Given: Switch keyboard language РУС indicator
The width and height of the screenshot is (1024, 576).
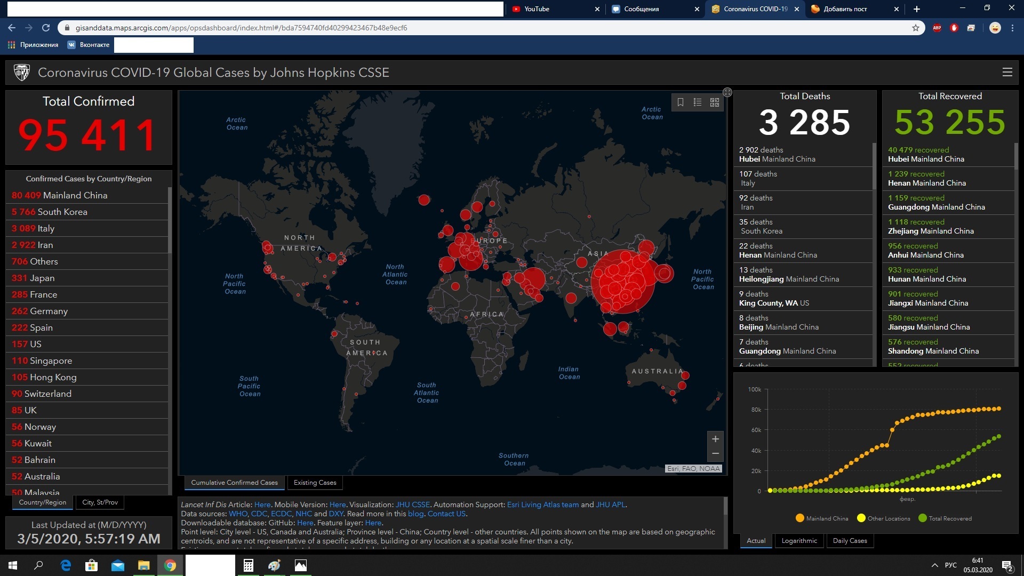Looking at the screenshot, I should pyautogui.click(x=950, y=565).
